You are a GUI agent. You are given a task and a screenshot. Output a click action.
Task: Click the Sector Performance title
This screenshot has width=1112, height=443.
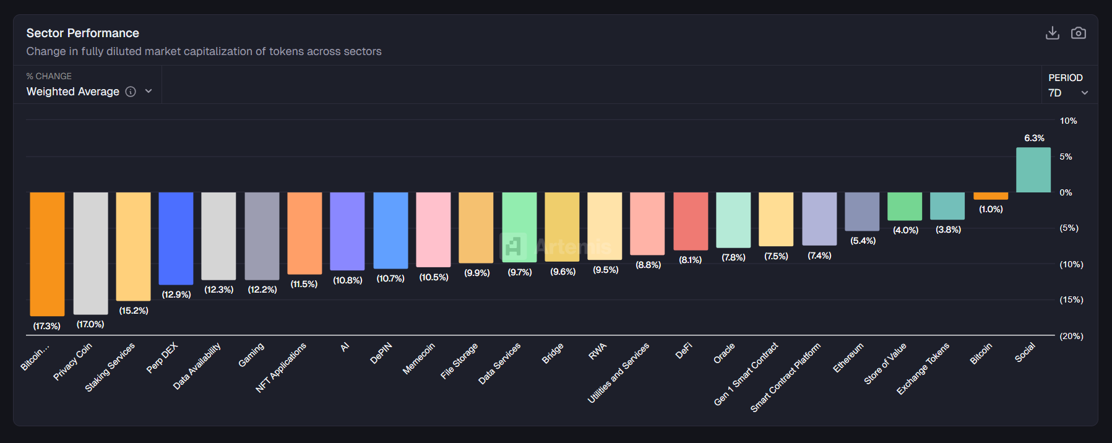point(82,33)
